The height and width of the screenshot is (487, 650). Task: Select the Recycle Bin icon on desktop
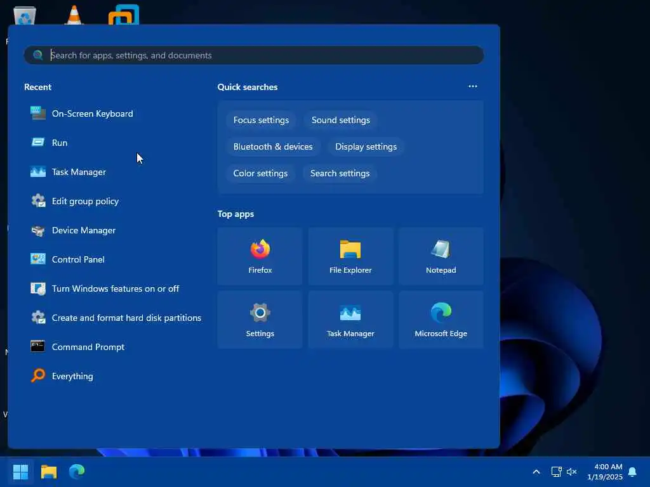point(25,16)
